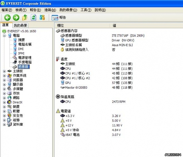Select 電源管理 in the tree
Viewport: 183px width, 157px height.
(25, 58)
